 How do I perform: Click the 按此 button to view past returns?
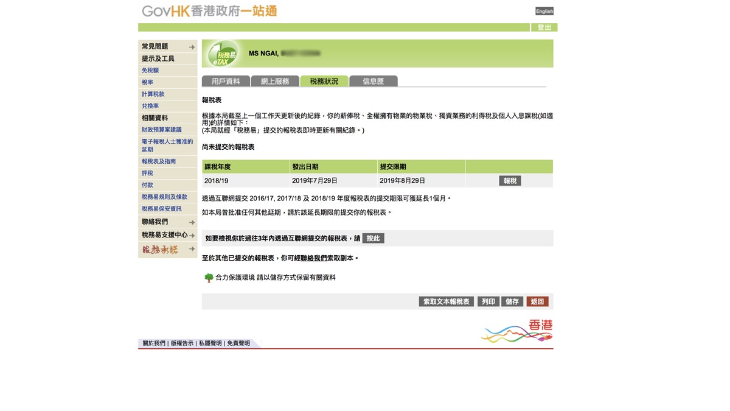point(373,238)
